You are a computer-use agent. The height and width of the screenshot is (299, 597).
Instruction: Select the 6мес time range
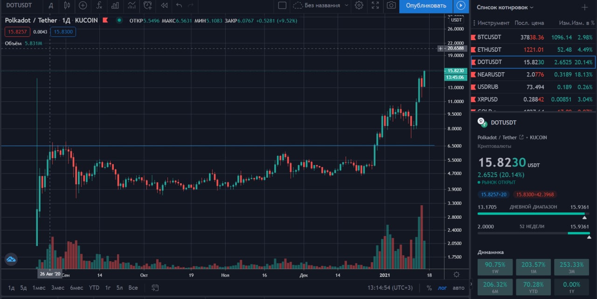pos(76,288)
